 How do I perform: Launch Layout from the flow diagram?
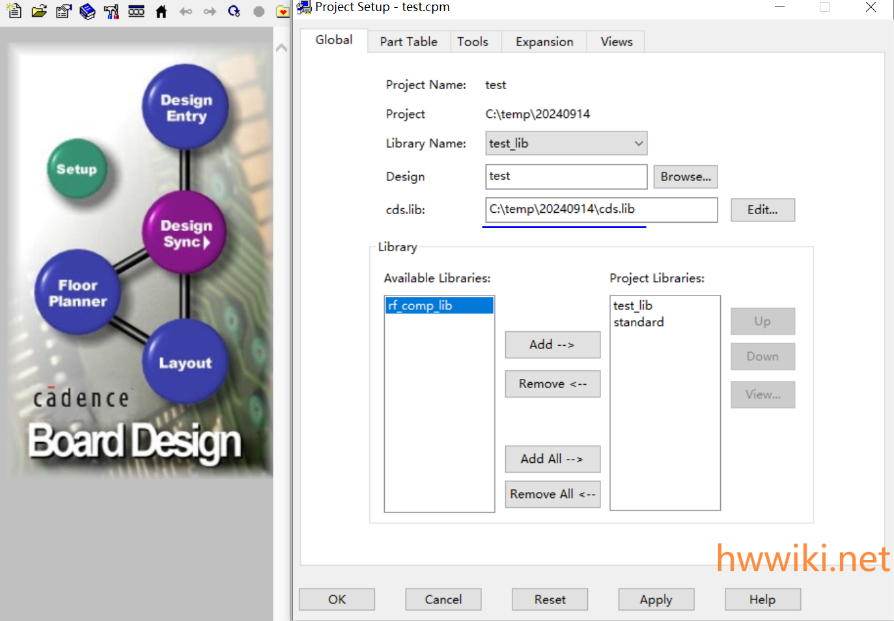point(186,363)
